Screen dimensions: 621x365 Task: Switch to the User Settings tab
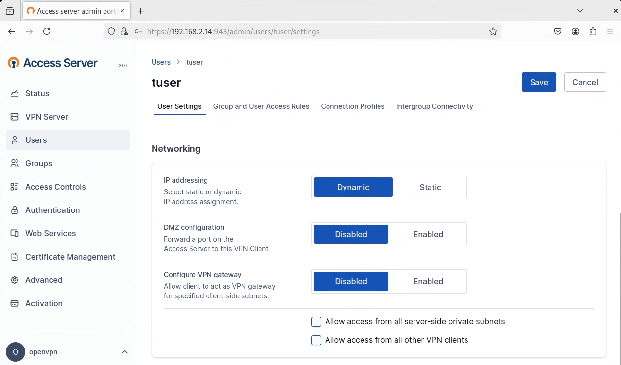coord(179,106)
